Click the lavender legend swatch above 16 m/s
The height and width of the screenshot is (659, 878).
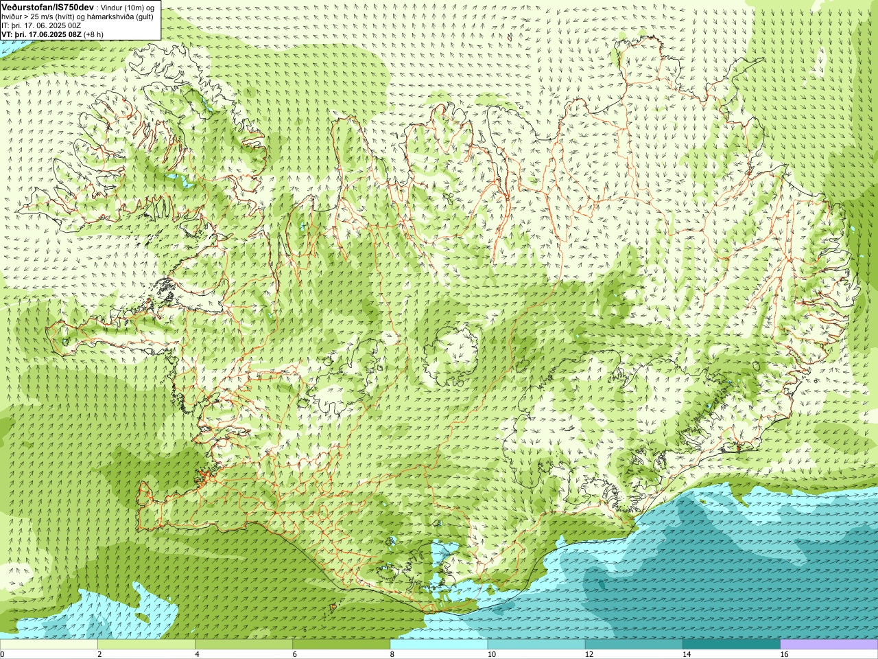click(829, 645)
